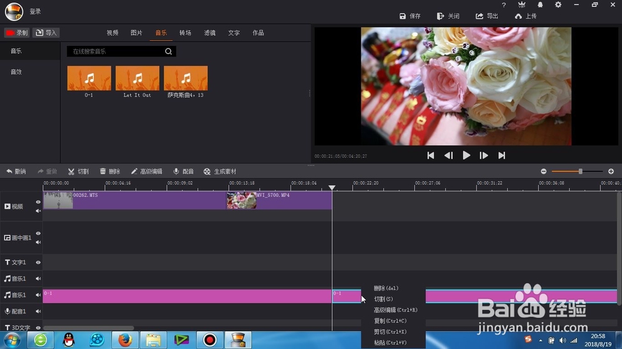Select the MVI_5700.MP4 video clip
The height and width of the screenshot is (349, 622).
[279, 201]
